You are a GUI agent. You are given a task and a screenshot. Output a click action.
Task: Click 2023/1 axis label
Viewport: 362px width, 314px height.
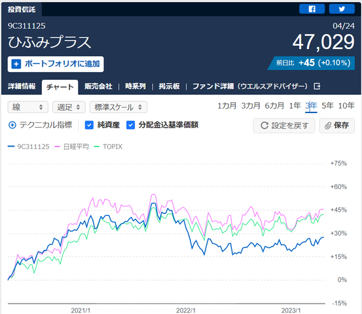(x=291, y=311)
